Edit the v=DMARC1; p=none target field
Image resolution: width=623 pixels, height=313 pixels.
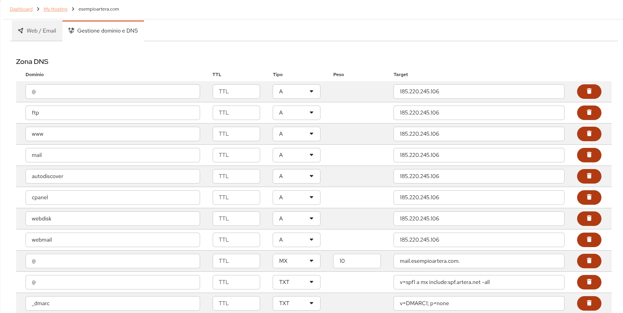pyautogui.click(x=479, y=303)
